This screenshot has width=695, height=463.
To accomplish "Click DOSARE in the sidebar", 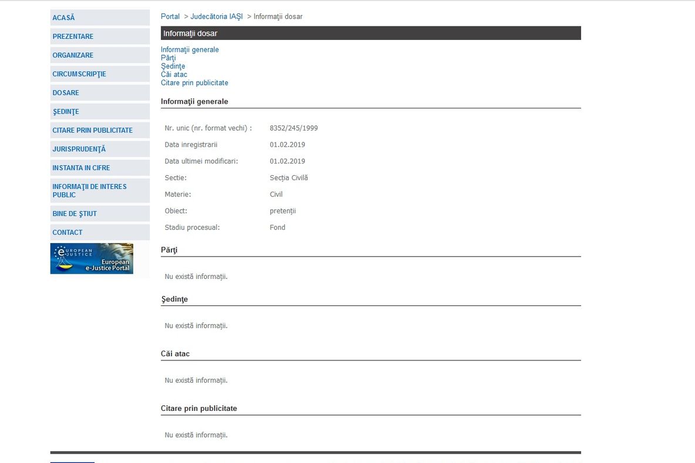I will coord(66,93).
